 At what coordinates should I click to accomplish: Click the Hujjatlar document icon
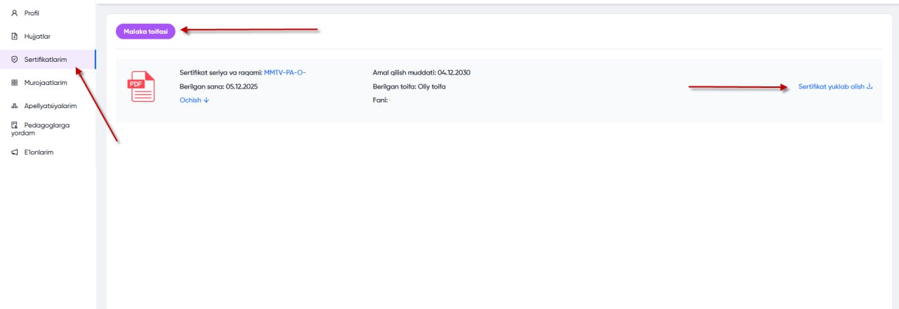click(15, 36)
